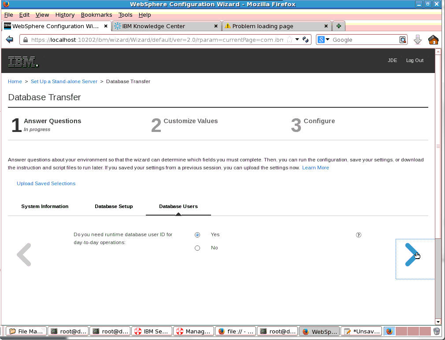Click step 1 Answer Questions
Image resolution: width=445 pixels, height=340 pixels.
click(46, 124)
